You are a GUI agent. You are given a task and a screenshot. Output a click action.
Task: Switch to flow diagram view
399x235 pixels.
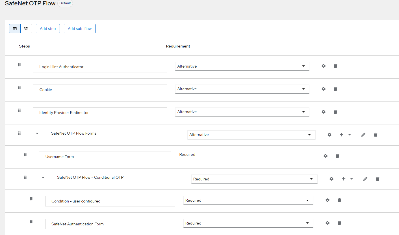coord(26,29)
